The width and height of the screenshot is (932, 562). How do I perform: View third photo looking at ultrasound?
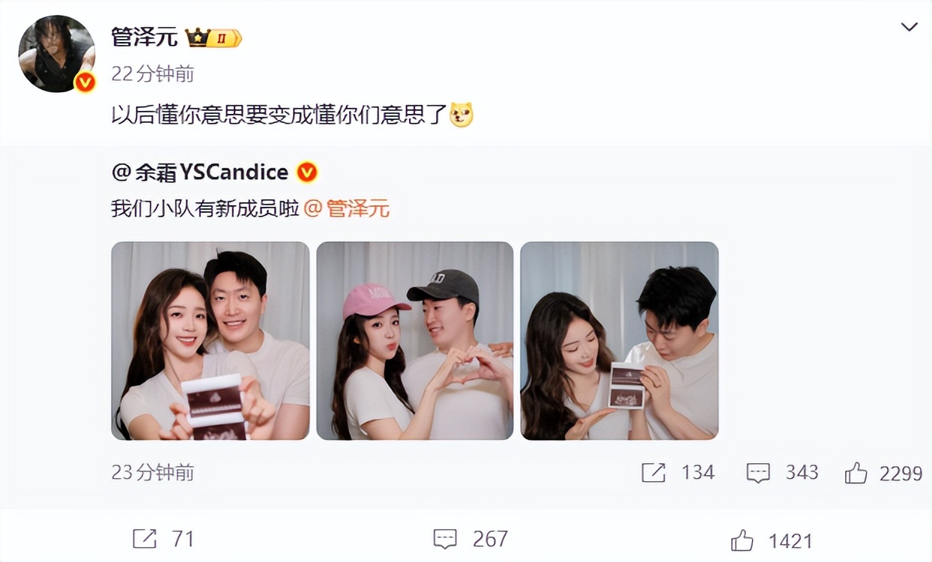(x=620, y=341)
